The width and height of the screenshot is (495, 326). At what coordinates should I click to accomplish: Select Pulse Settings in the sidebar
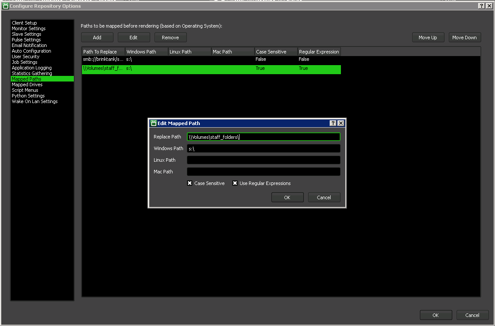click(26, 40)
